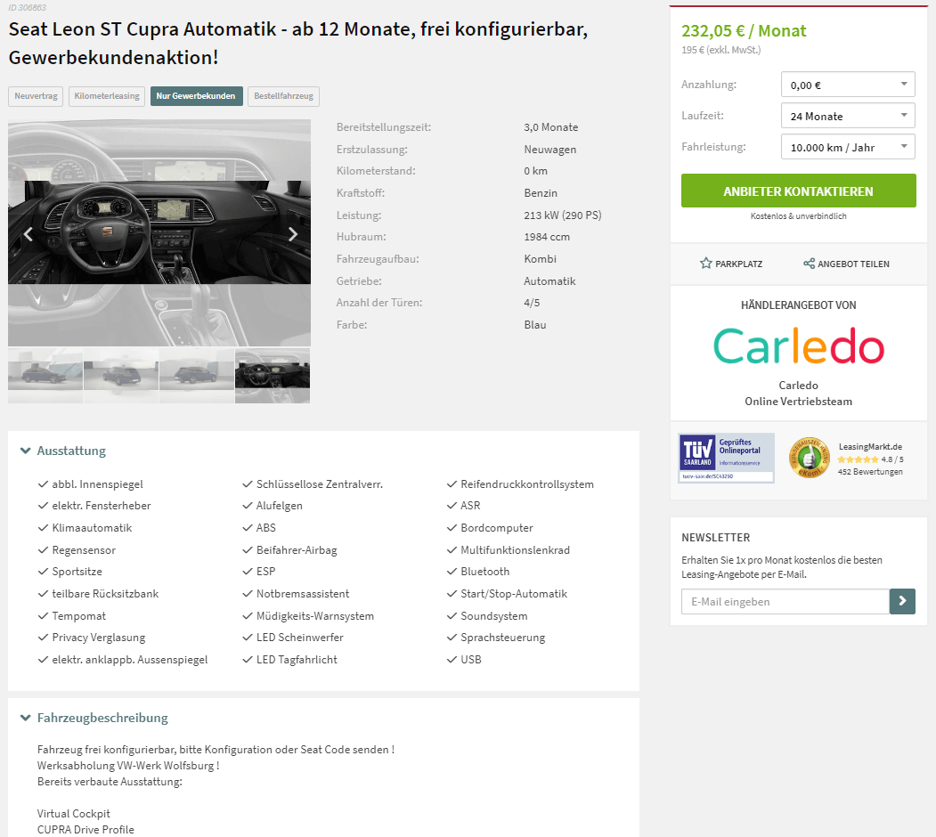The height and width of the screenshot is (837, 936).
Task: Click the Bestellfahrzeug tag
Action: coord(283,96)
